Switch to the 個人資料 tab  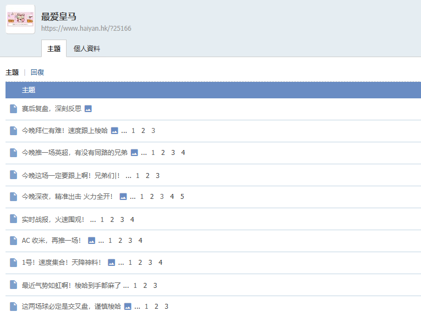87,48
